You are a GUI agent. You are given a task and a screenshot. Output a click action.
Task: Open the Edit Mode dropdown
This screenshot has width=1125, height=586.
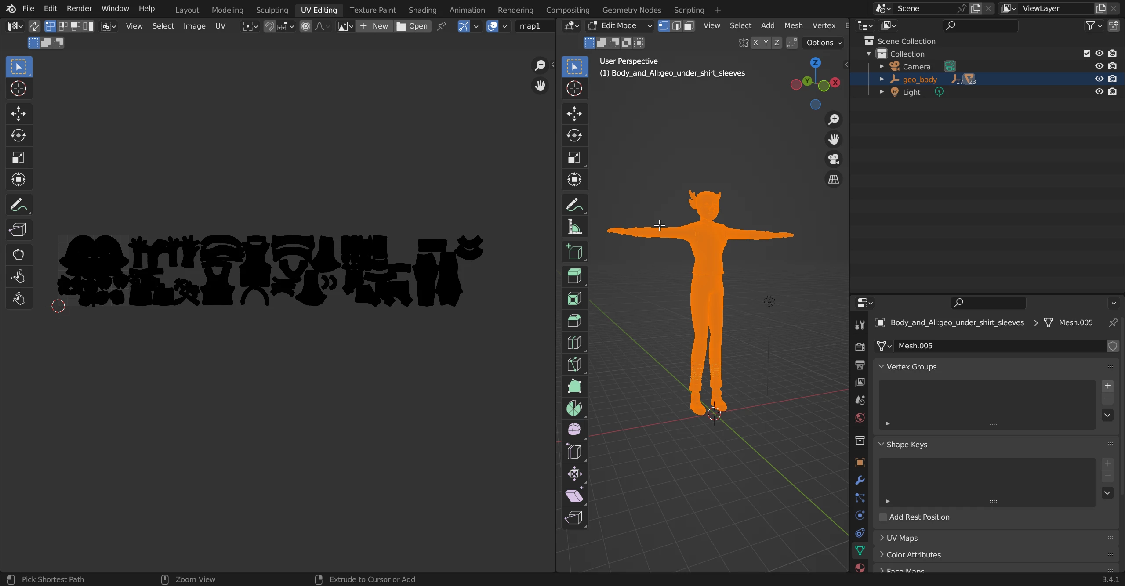[620, 26]
